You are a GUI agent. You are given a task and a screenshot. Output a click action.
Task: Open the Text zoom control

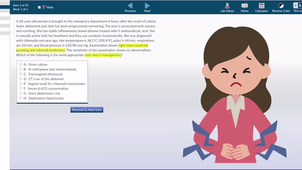298,7
